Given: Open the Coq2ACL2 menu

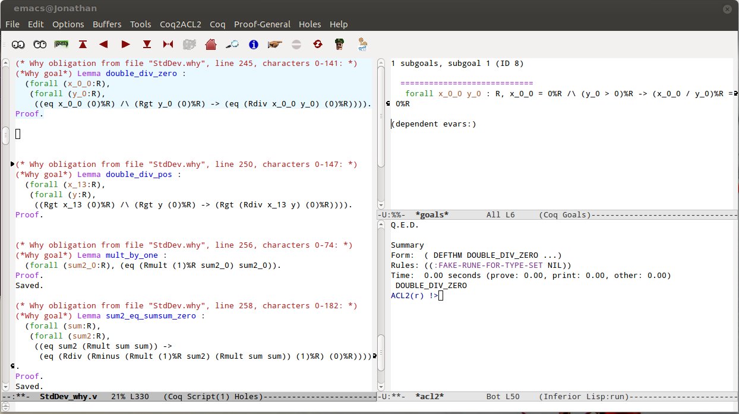Looking at the screenshot, I should pyautogui.click(x=181, y=24).
